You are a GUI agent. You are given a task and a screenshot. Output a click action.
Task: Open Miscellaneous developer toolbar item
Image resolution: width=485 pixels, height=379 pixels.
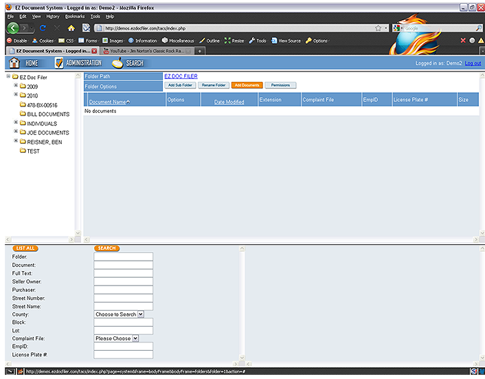pyautogui.click(x=179, y=41)
